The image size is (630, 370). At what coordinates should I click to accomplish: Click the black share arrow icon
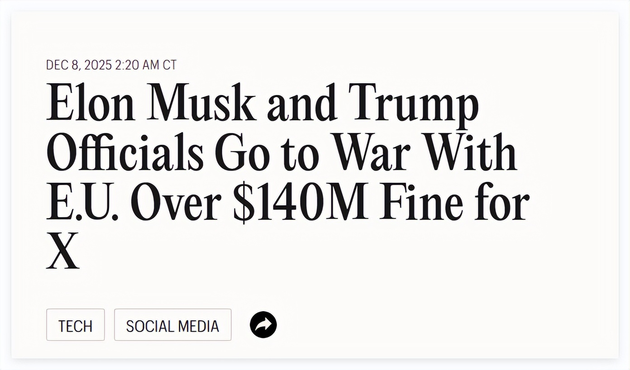[263, 325]
